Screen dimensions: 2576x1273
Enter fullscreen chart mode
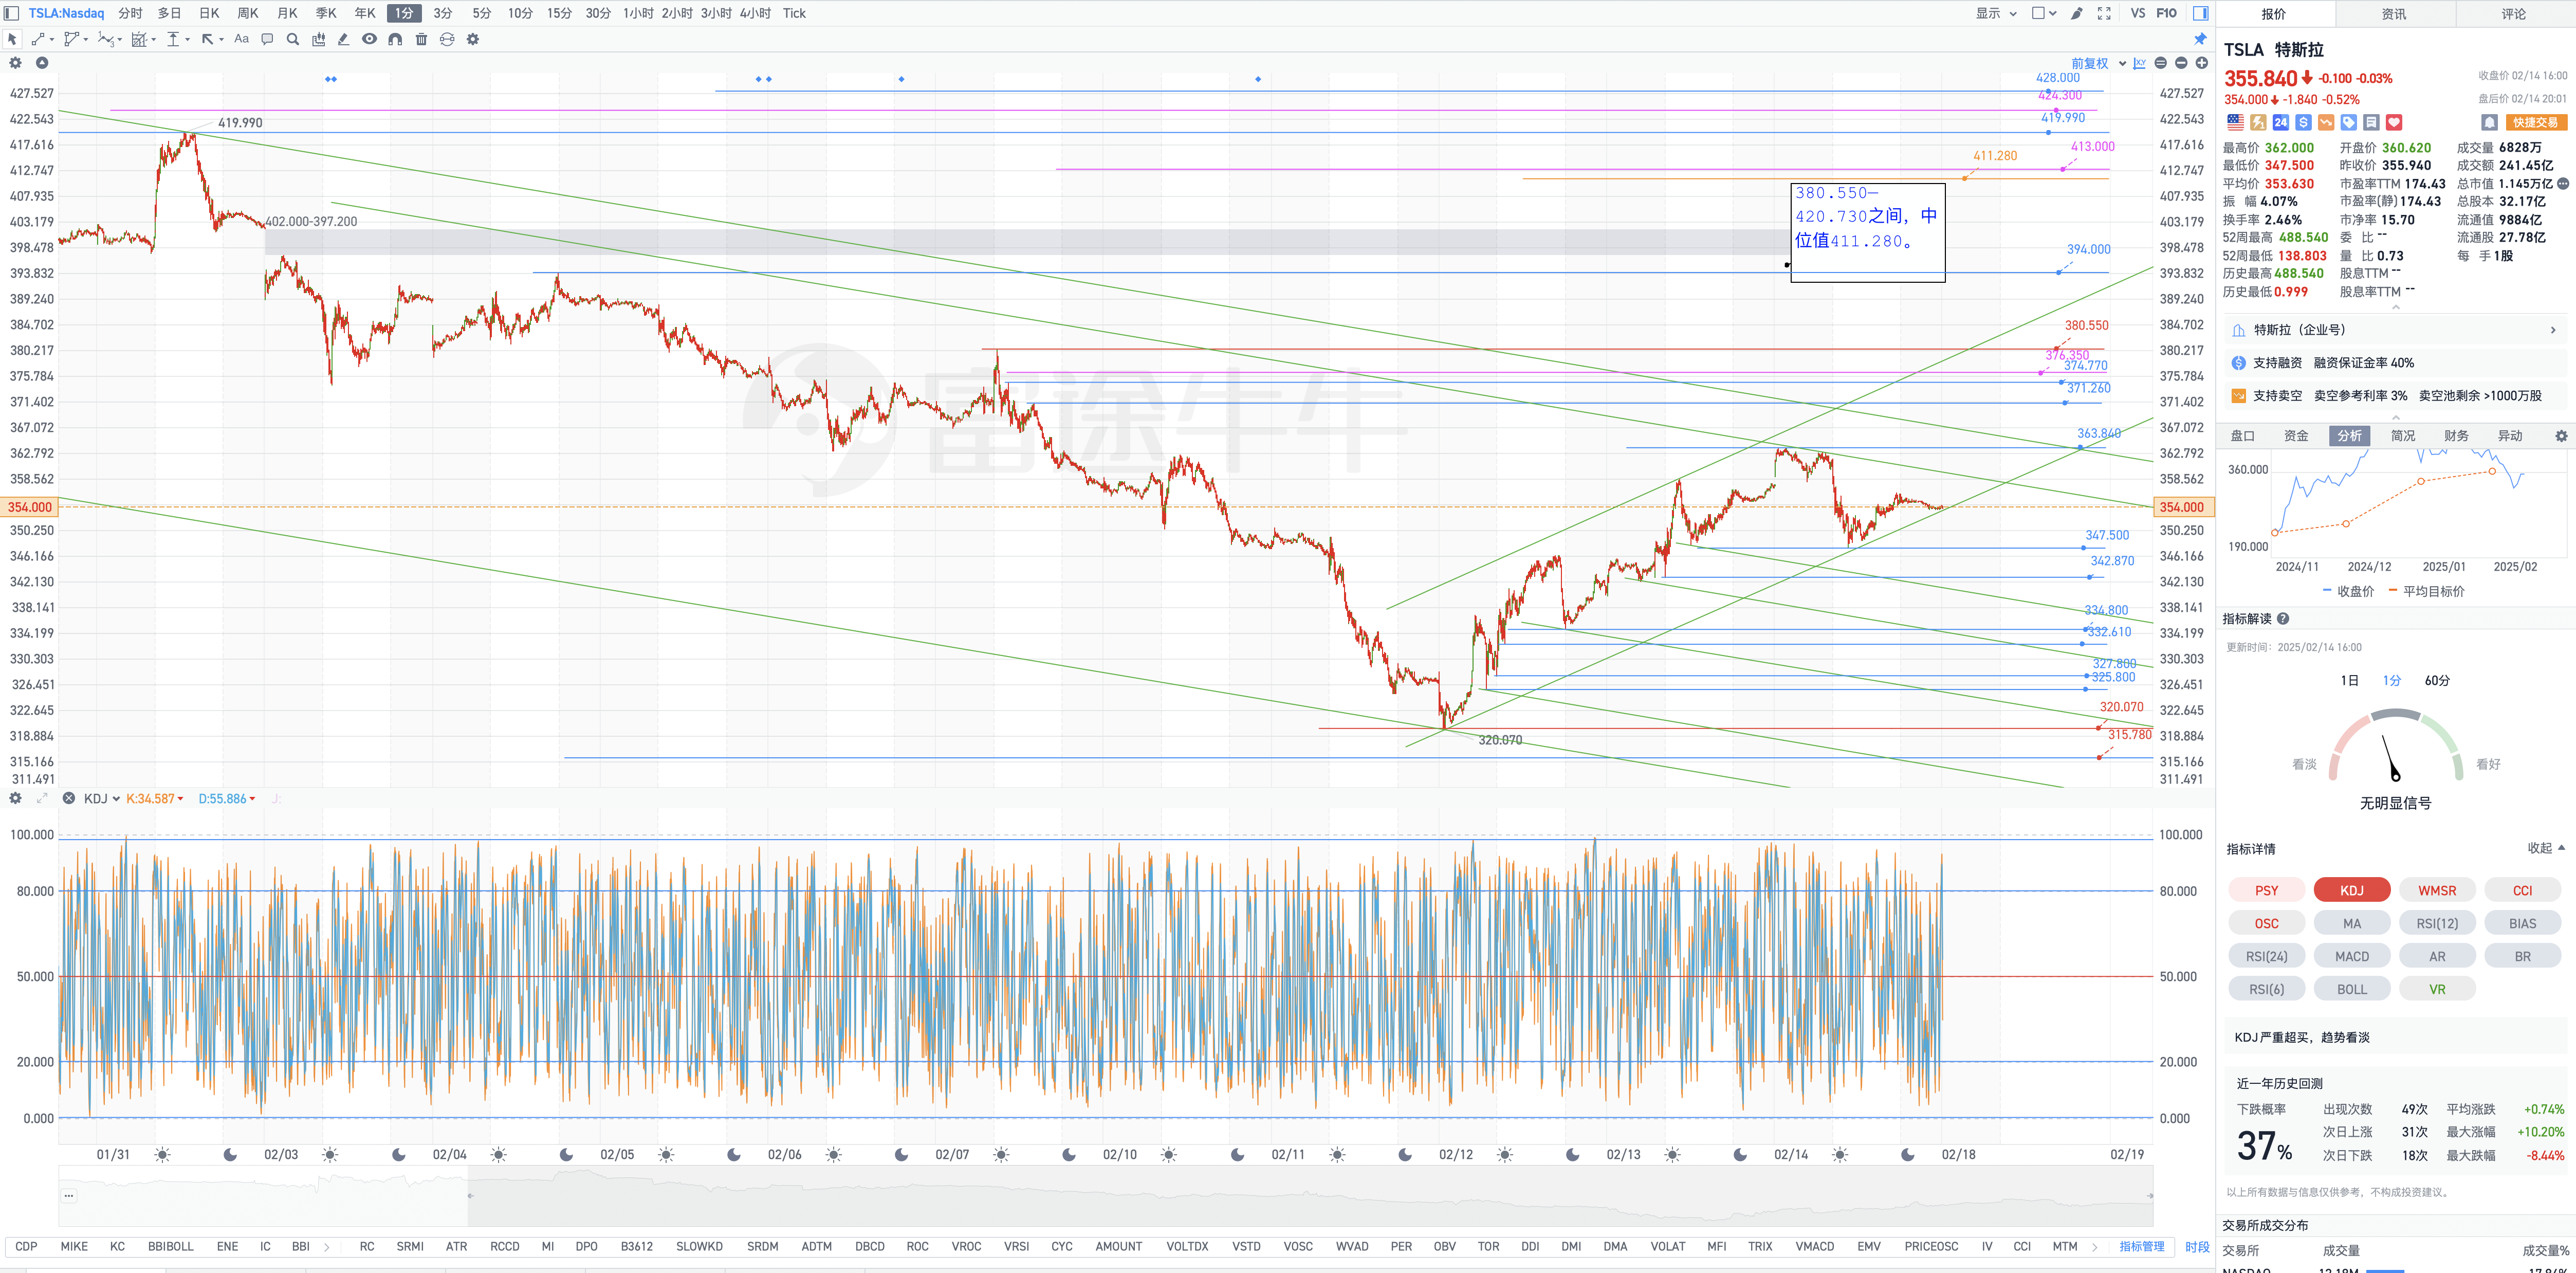2104,13
